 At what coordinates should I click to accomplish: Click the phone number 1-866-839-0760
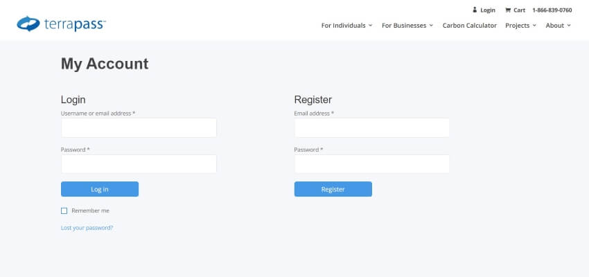coord(552,10)
